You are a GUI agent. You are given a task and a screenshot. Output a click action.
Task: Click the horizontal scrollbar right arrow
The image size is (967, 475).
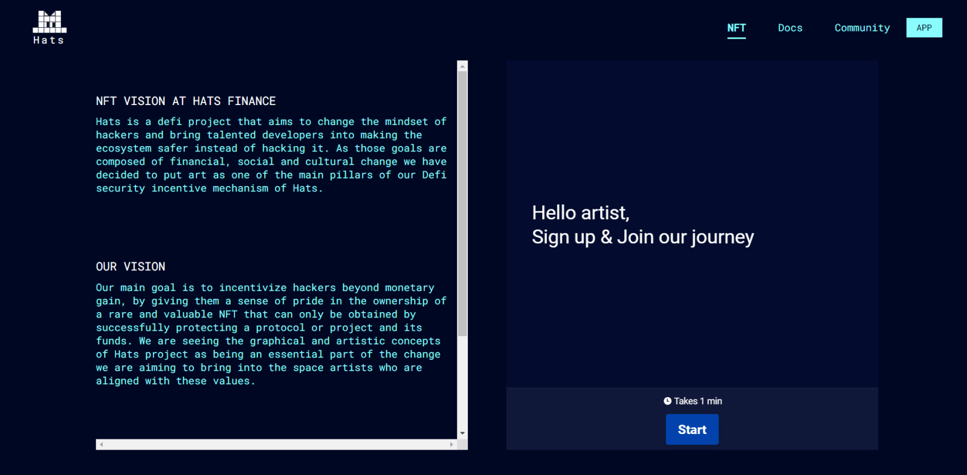tap(451, 444)
